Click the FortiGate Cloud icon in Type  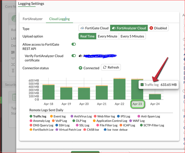pyautogui.click(x=82, y=28)
